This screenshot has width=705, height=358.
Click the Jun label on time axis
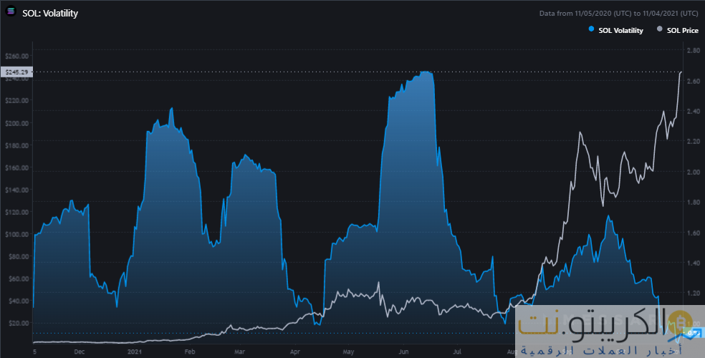[405, 352]
